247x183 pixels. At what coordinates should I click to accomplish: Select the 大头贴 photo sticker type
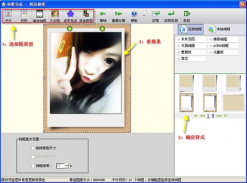pyautogui.click(x=55, y=16)
